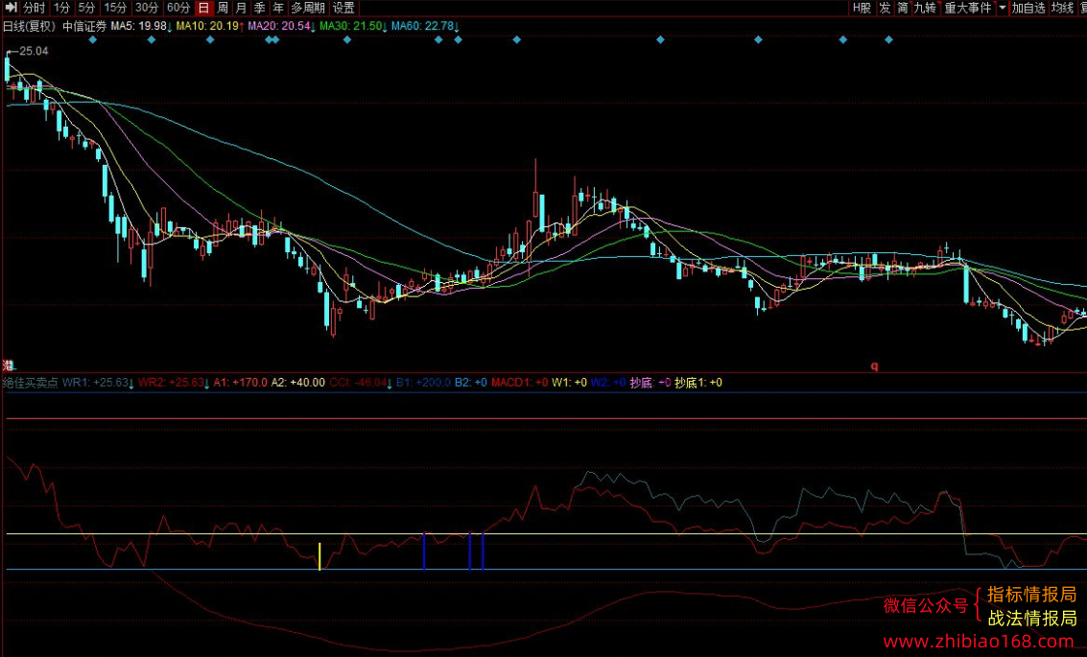Click the A1: +170.0 value
Screen dimensions: 1087x657
coord(240,383)
